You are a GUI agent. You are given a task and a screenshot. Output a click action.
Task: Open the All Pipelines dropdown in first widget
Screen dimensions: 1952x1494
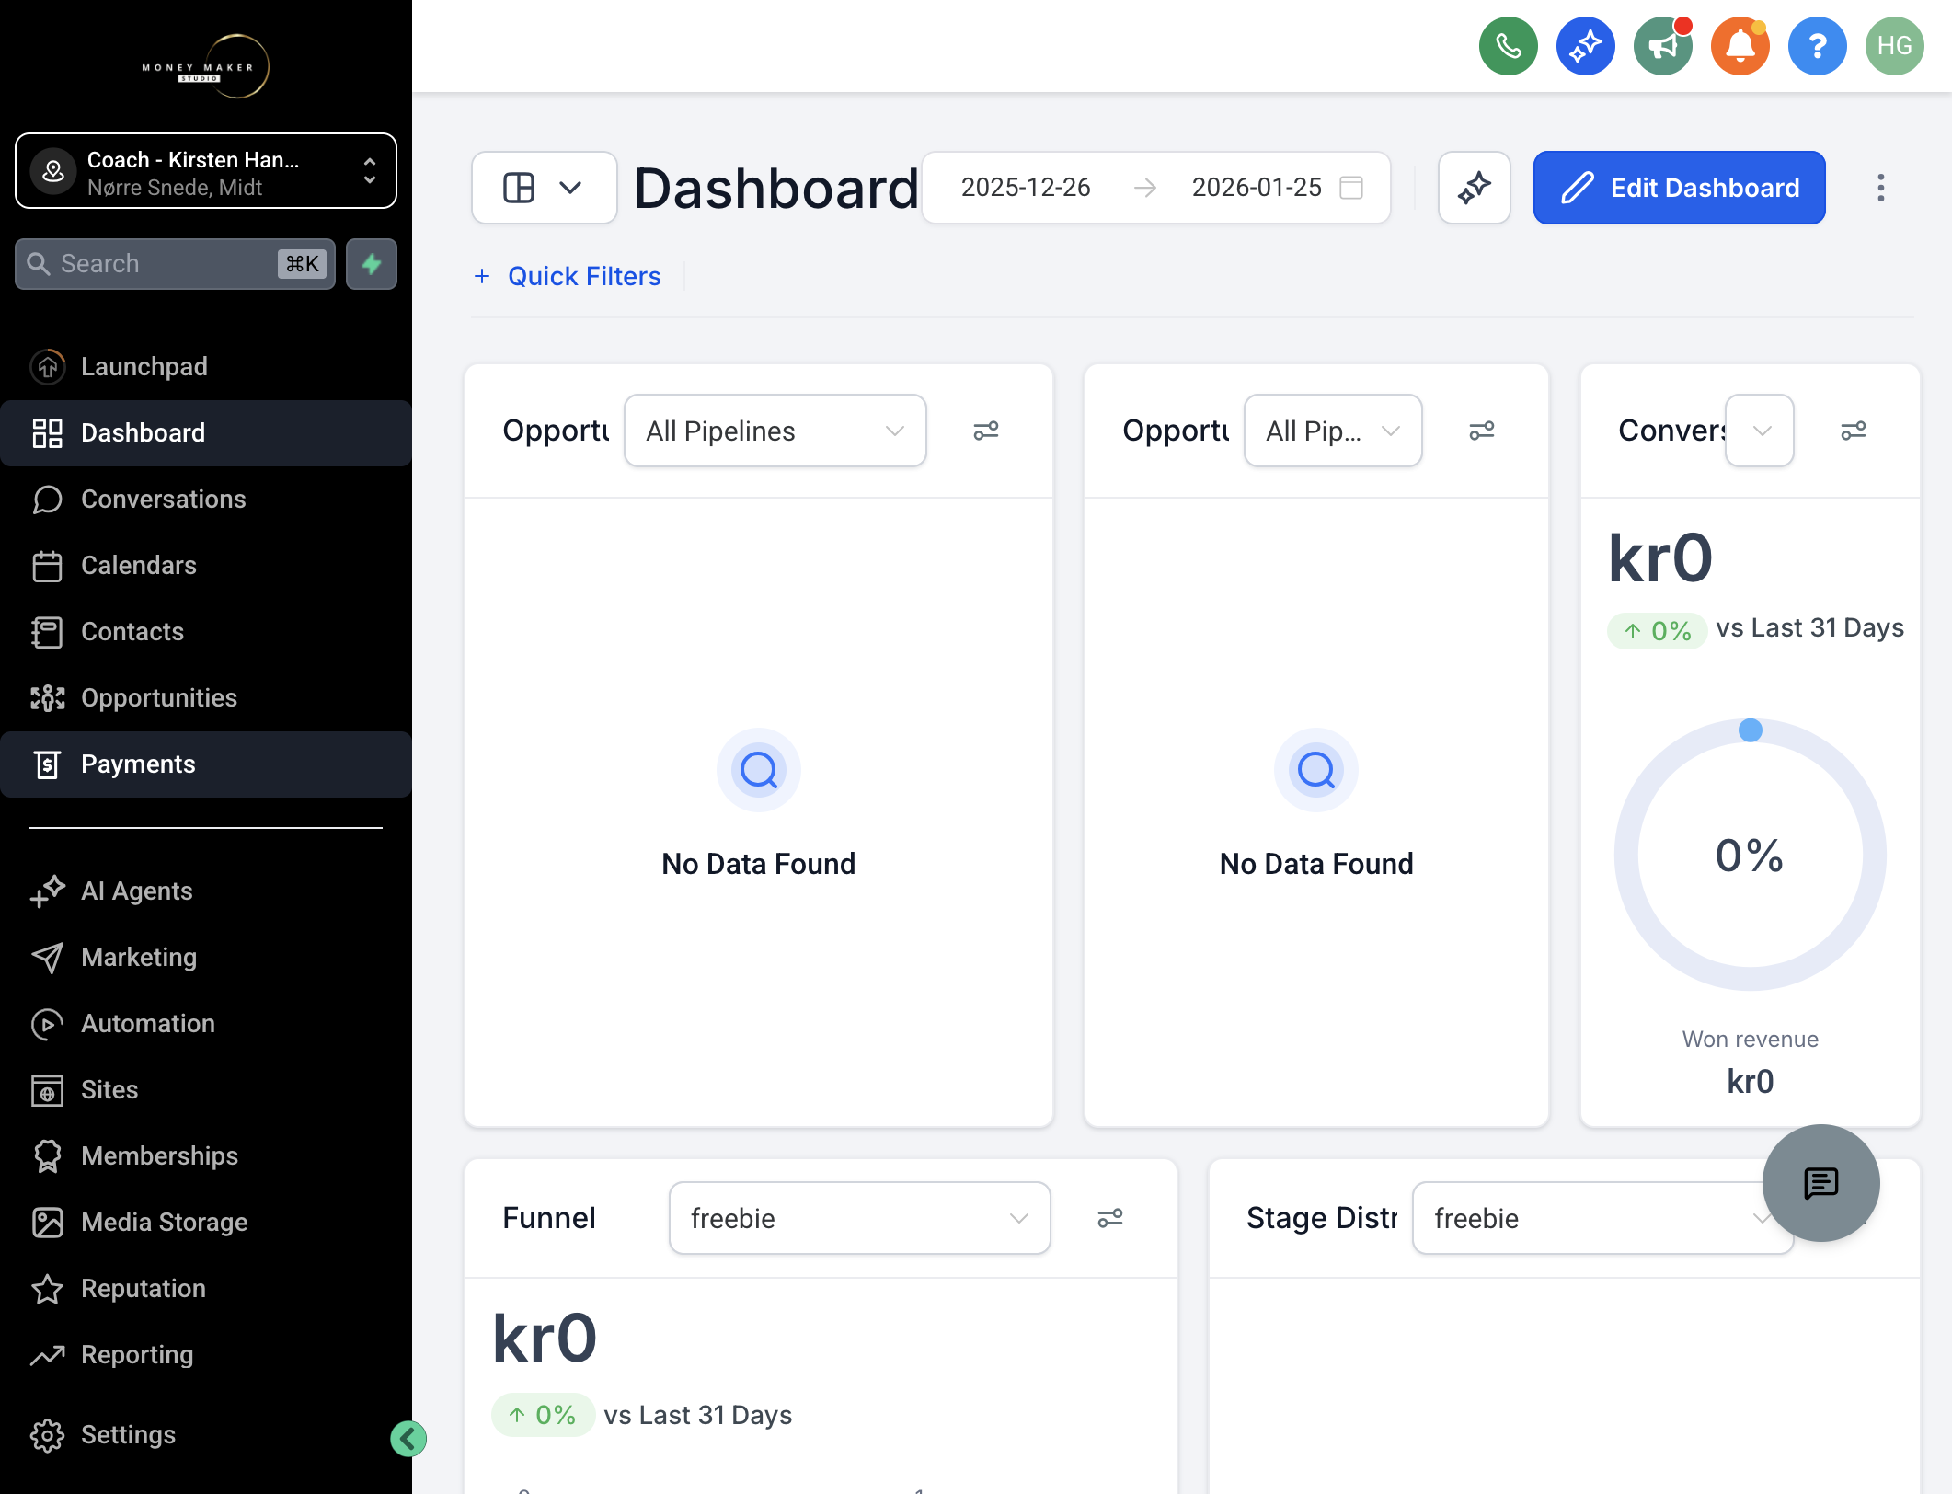pos(775,431)
